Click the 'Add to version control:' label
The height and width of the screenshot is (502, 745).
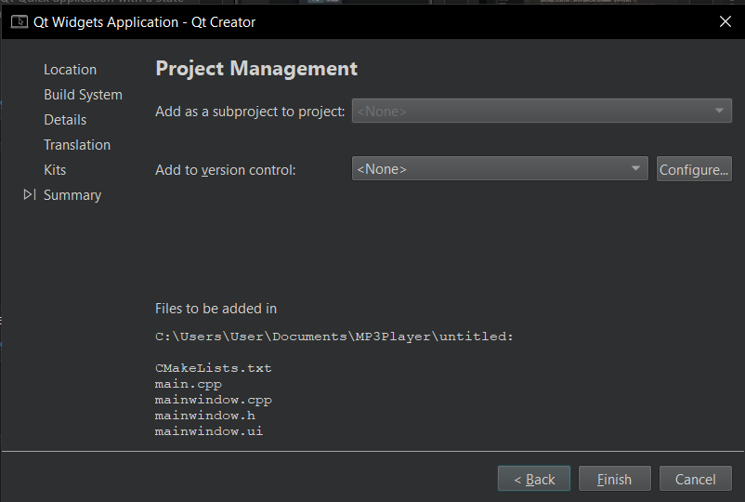pos(226,170)
